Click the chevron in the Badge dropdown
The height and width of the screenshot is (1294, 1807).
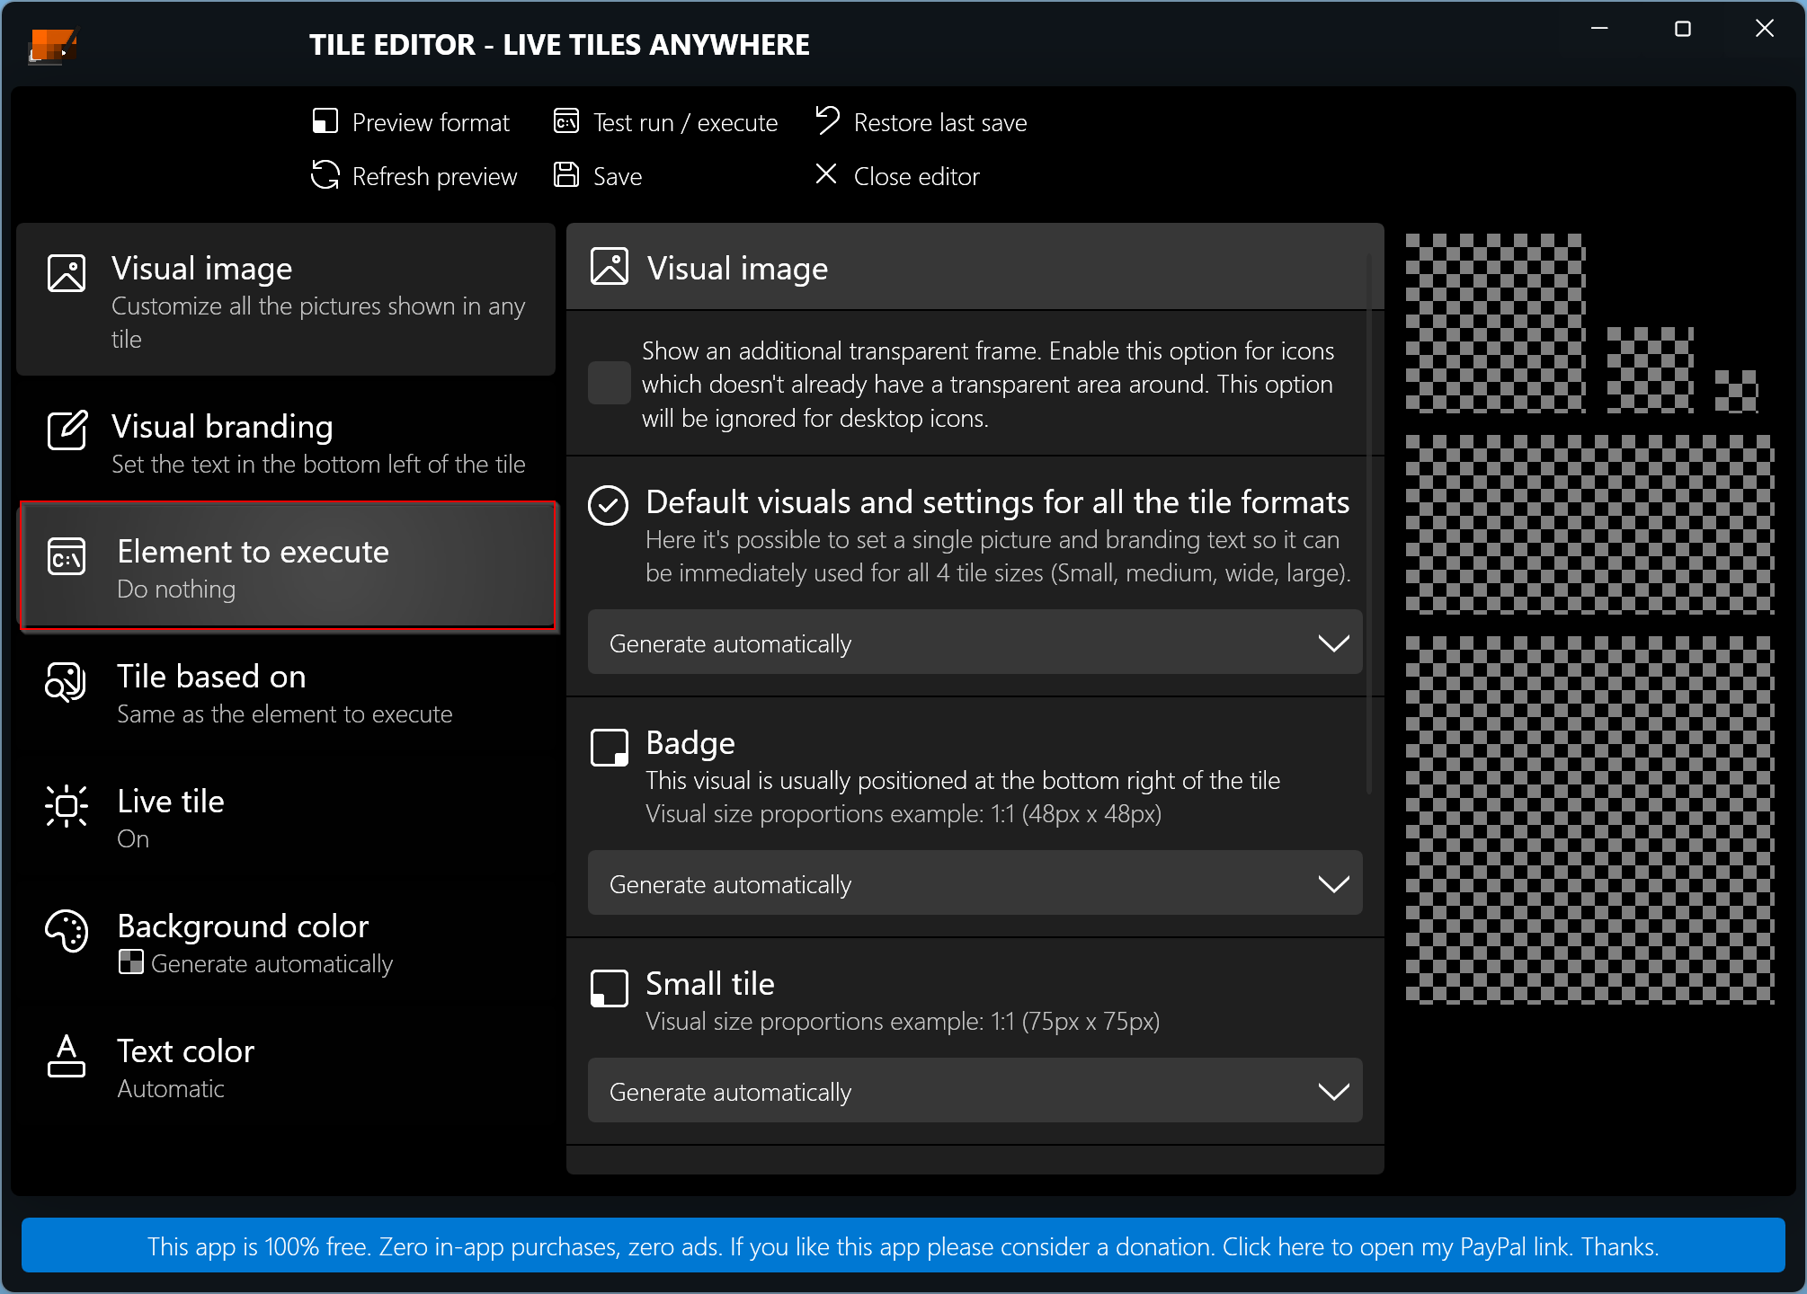1333,884
